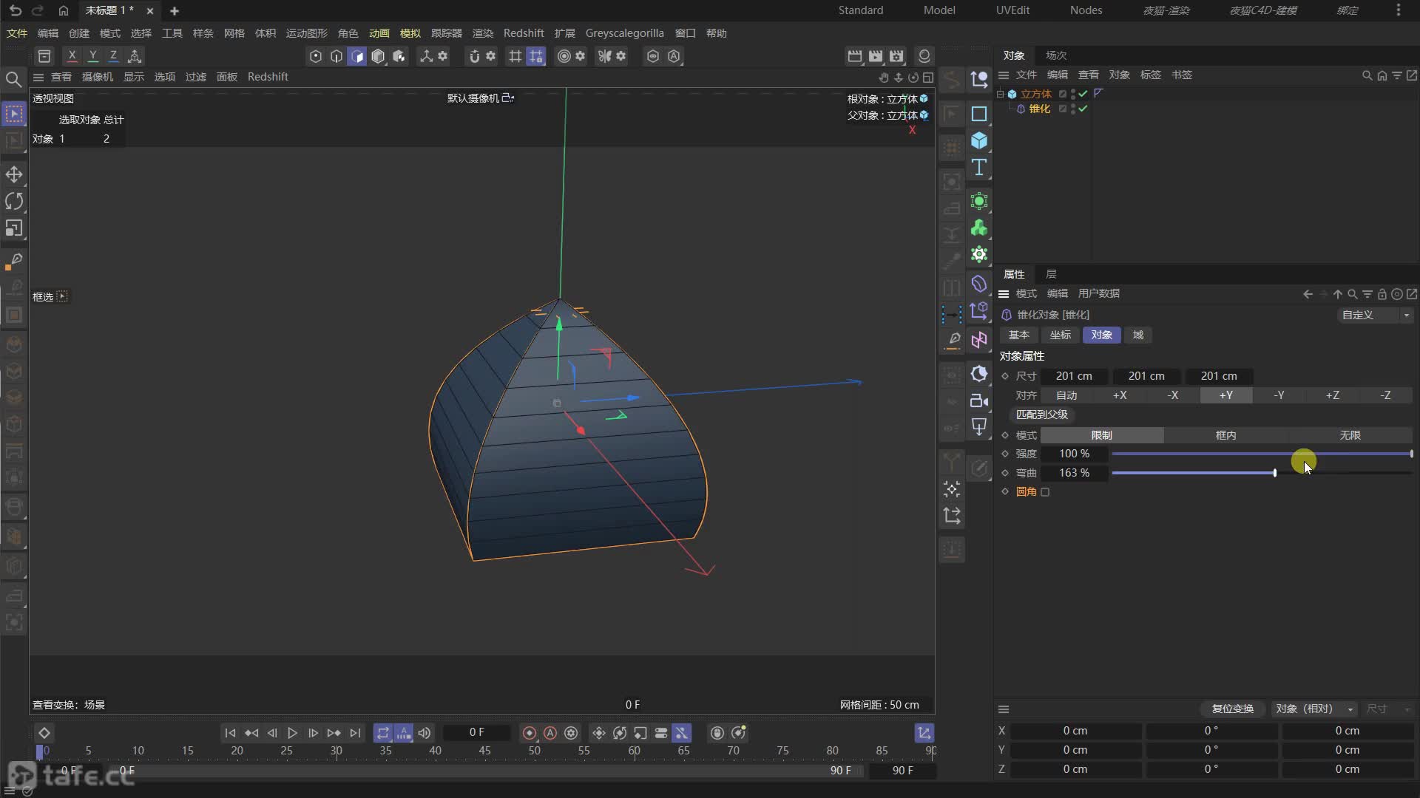Open the camera object icon
Viewport: 1420px width, 798px height.
[x=979, y=400]
